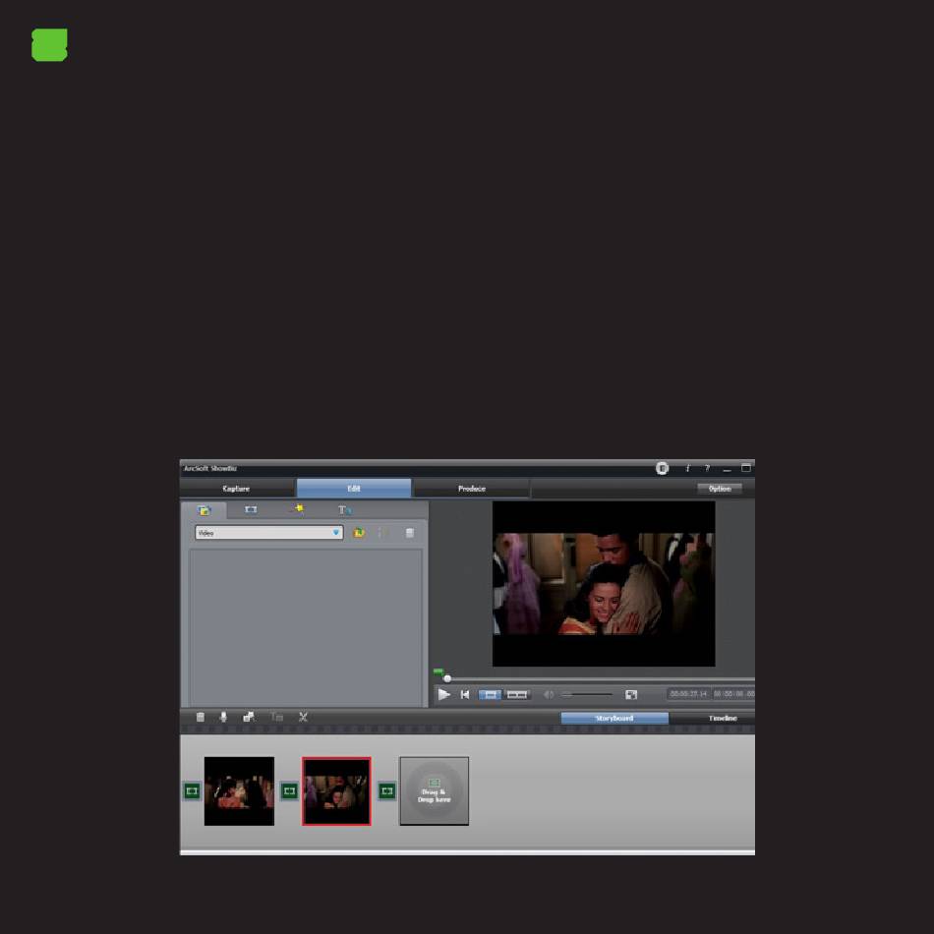Open the Effects star tab icon
This screenshot has height=934, width=934.
click(x=298, y=510)
